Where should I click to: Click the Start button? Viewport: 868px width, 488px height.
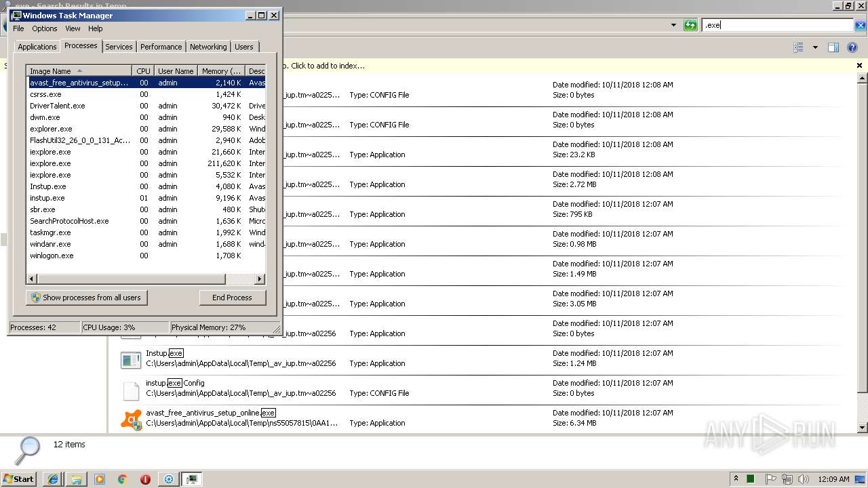[19, 479]
